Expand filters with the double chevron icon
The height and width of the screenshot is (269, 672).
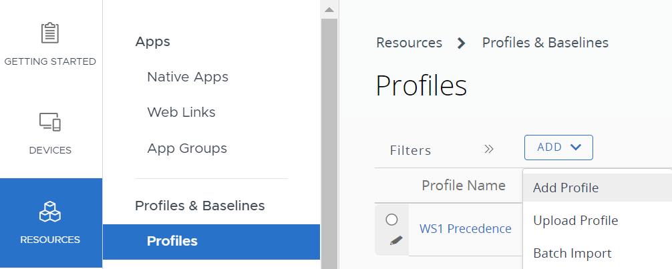488,149
